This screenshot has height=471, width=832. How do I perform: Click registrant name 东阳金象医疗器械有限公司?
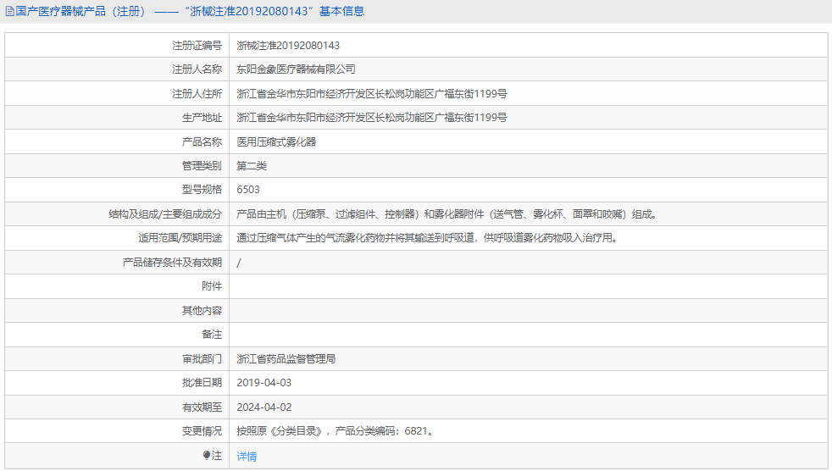(x=296, y=69)
